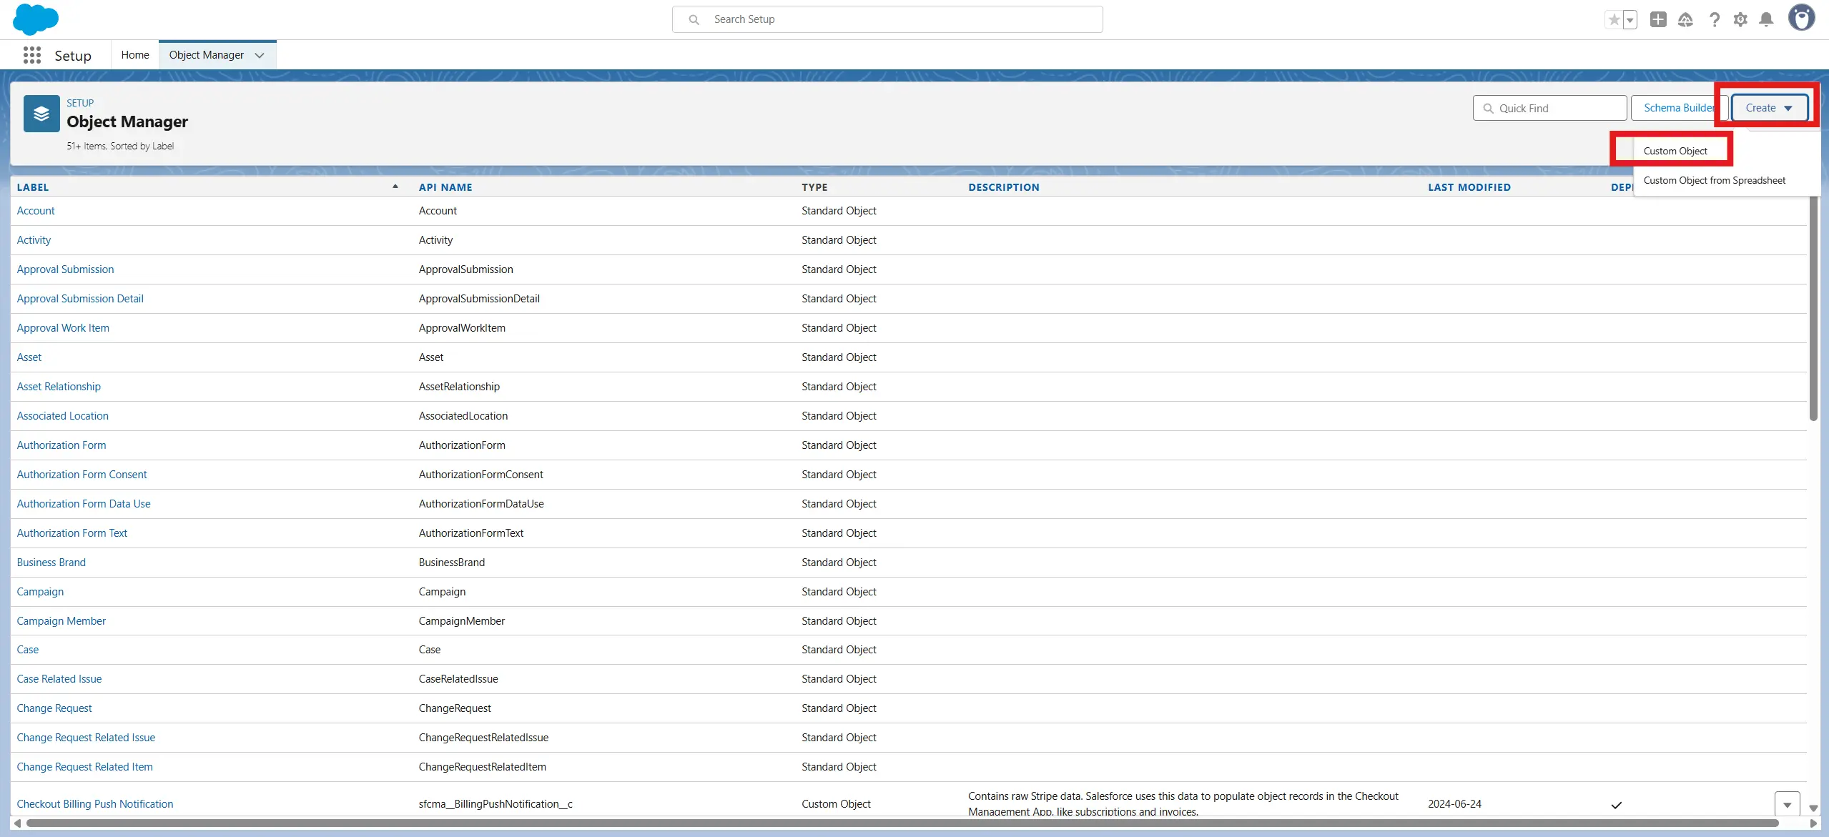1829x837 pixels.
Task: Open the Approval Submission Detail object link
Action: click(x=80, y=299)
